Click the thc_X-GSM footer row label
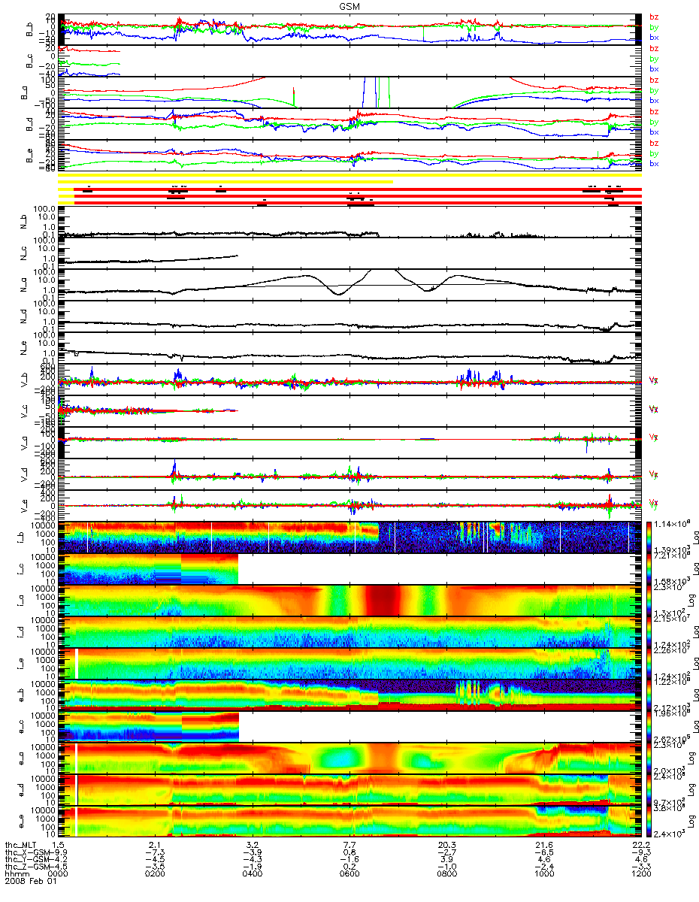The width and height of the screenshot is (699, 902). pyautogui.click(x=26, y=854)
